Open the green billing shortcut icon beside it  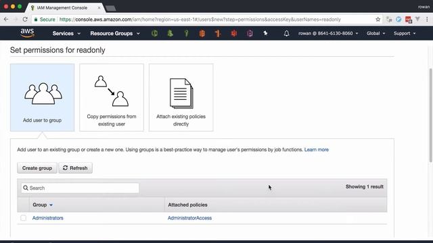pyautogui.click(x=170, y=33)
